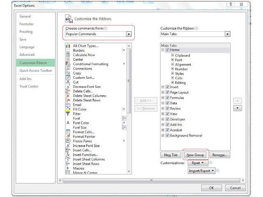This screenshot has height=197, width=263.
Task: Toggle the Background Removal checkbox
Action: (x=167, y=135)
